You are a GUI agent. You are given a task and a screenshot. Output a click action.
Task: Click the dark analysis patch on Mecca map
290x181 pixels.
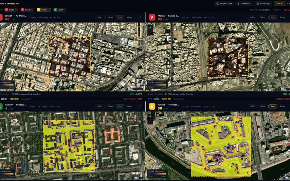(228, 57)
